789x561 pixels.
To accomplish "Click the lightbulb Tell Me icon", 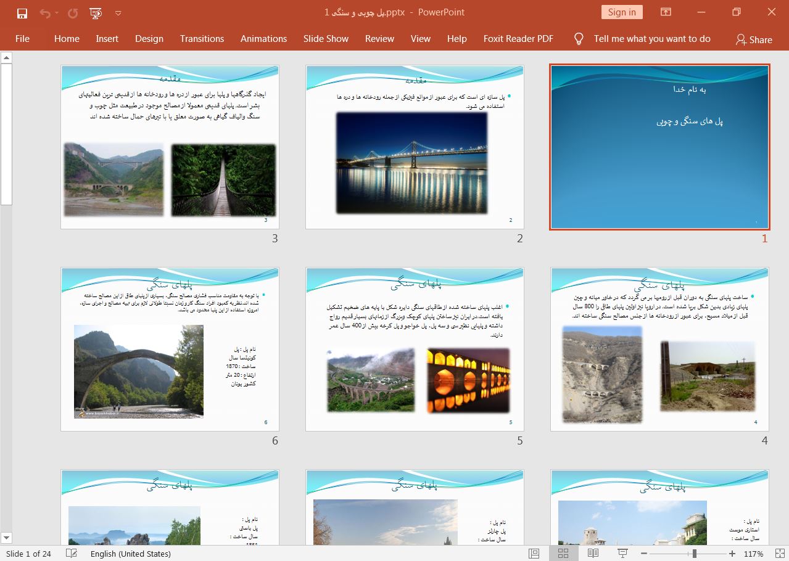I will (x=579, y=38).
